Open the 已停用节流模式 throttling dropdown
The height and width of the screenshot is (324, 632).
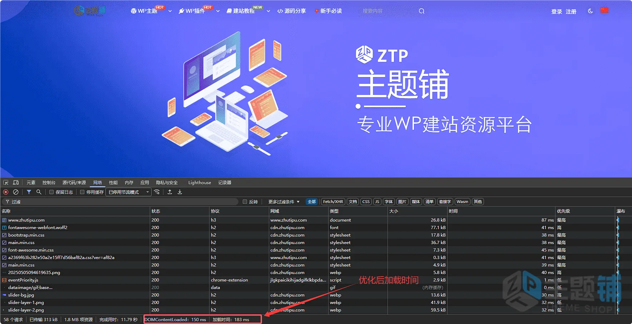128,192
